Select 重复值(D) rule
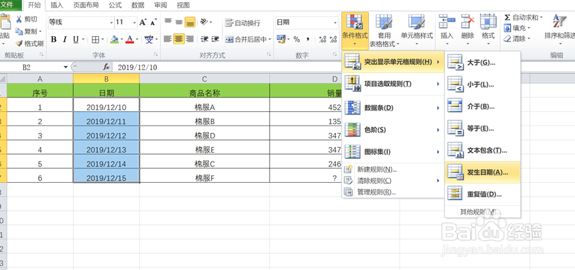This screenshot has height=270, width=575. [x=482, y=194]
